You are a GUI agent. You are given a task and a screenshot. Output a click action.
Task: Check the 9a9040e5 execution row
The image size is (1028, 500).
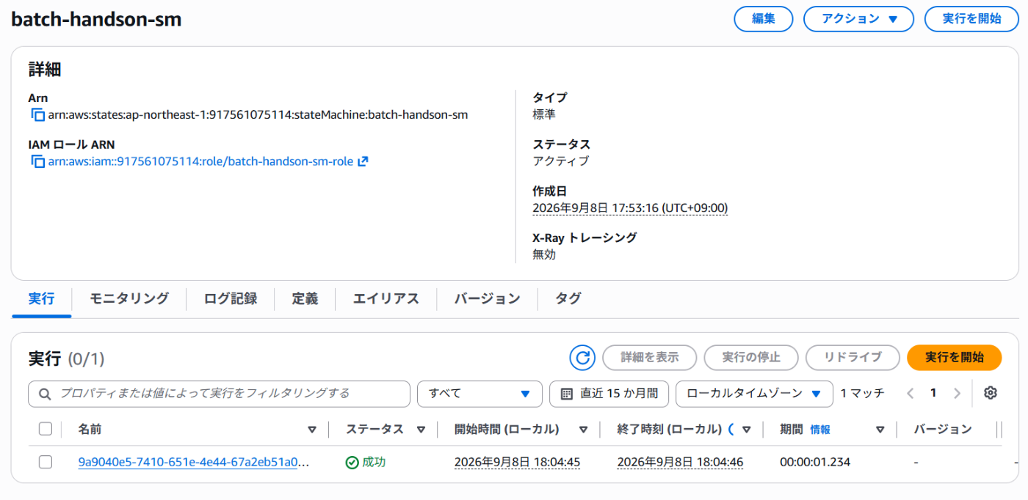coord(46,462)
